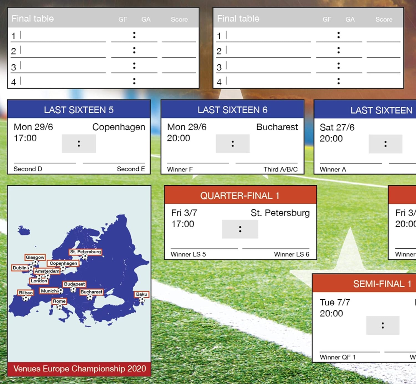Click Fri 3/7 date in Quarter-Final 1 card

point(184,213)
